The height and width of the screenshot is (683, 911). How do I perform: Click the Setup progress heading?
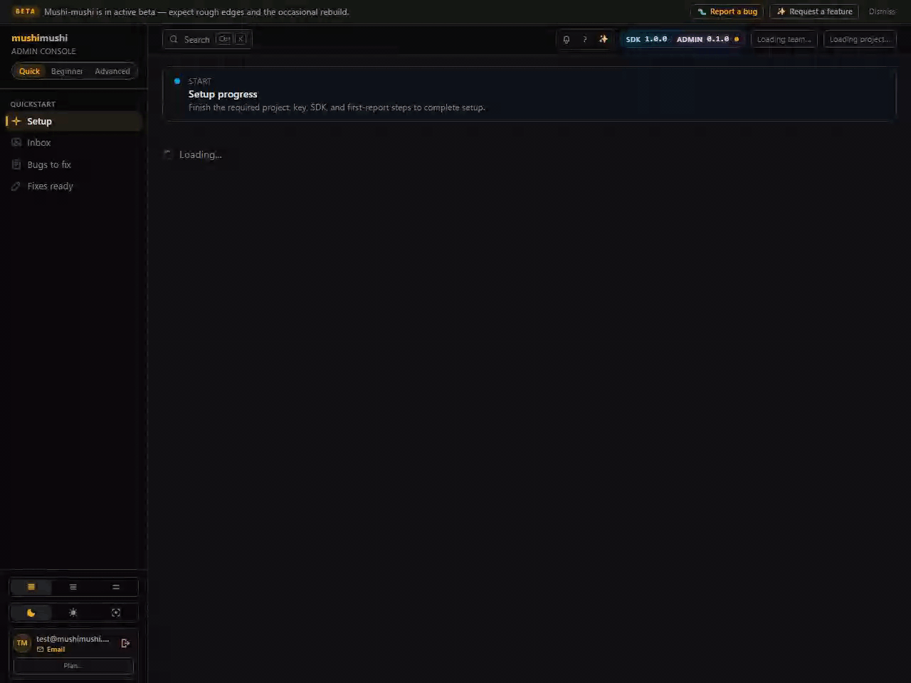[223, 94]
